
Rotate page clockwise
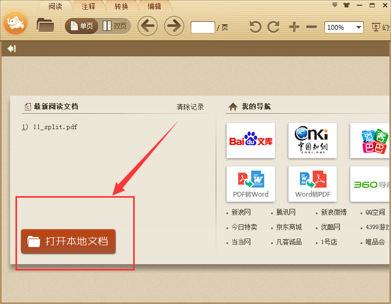(x=274, y=27)
